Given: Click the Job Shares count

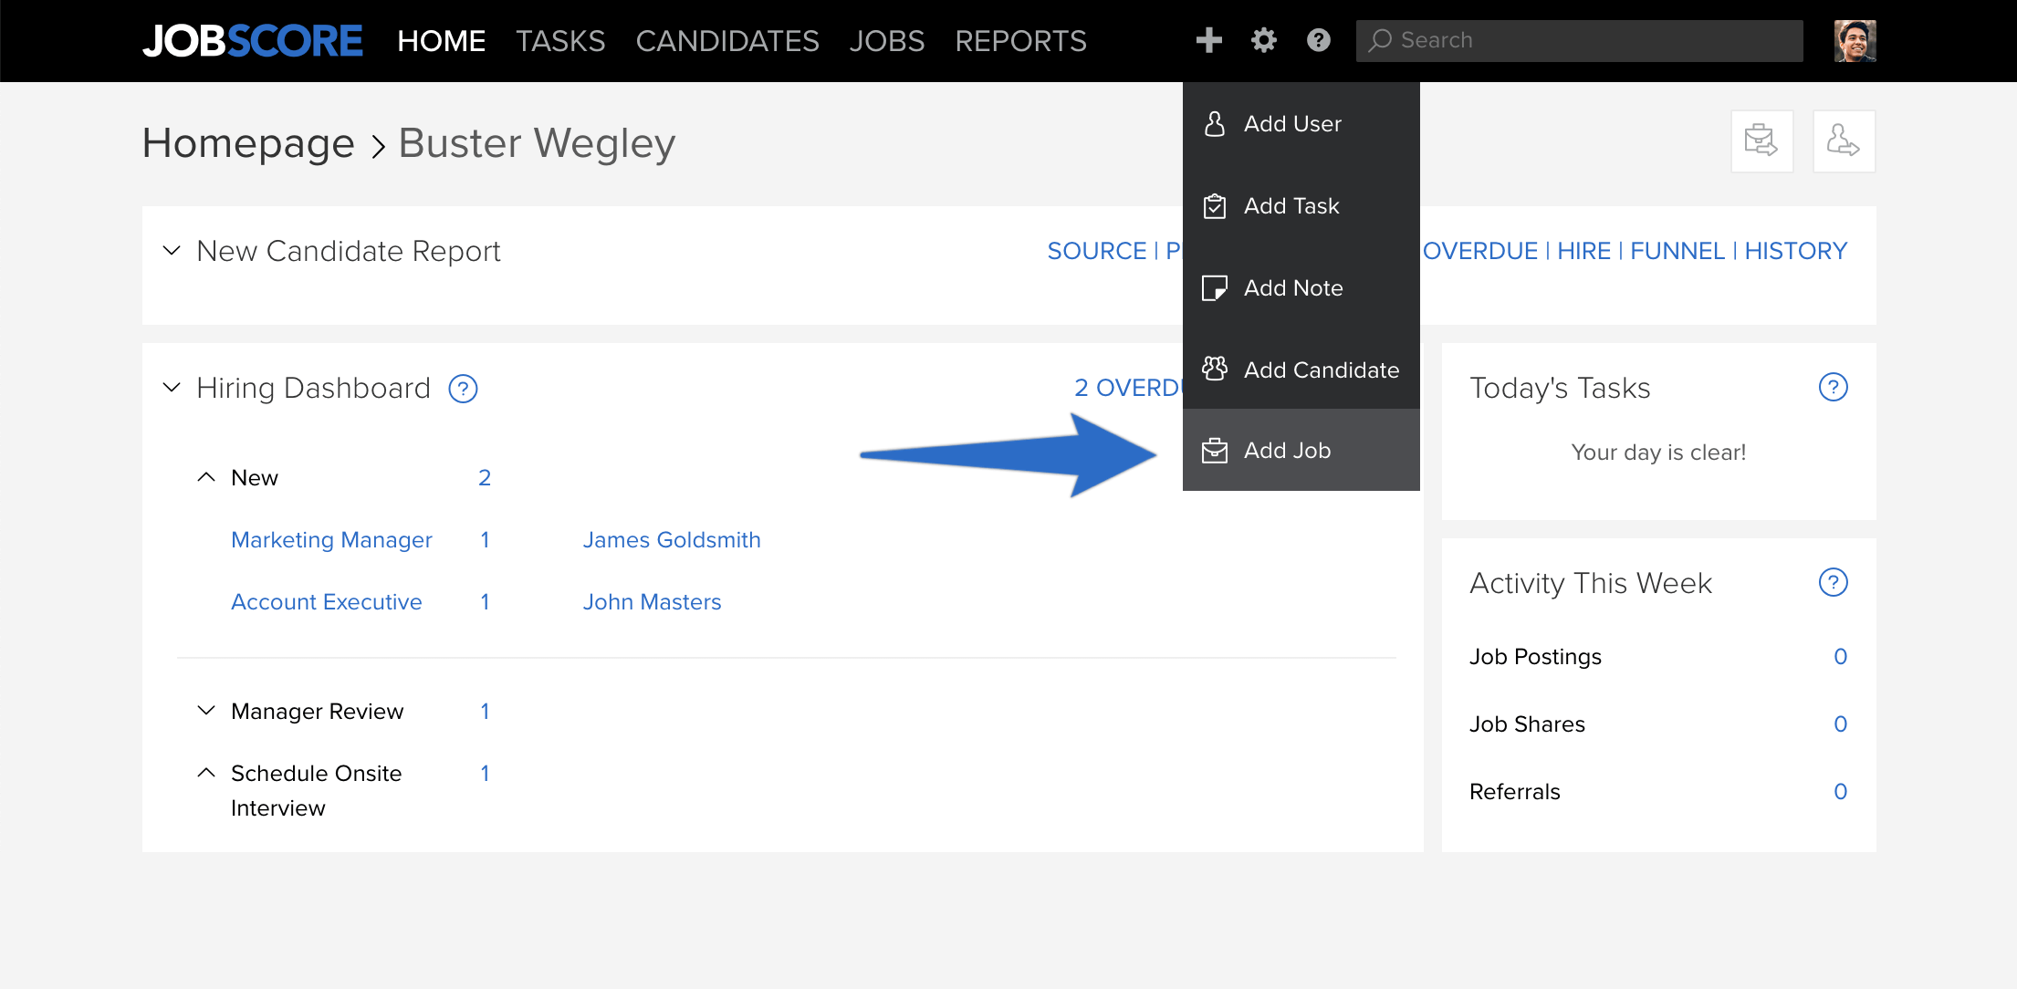Looking at the screenshot, I should 1841,724.
